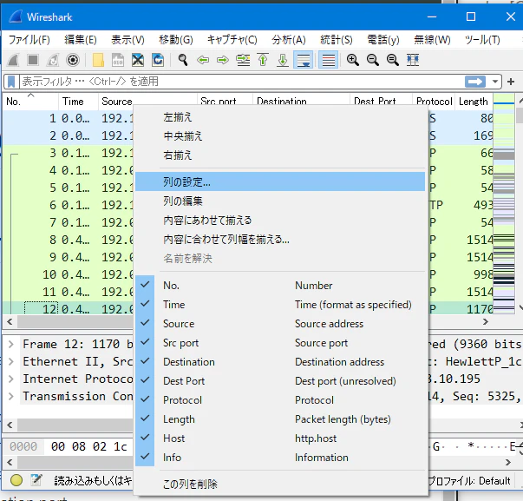Image resolution: width=523 pixels, height=501 pixels.
Task: Close the capture file icon
Action: 138,60
